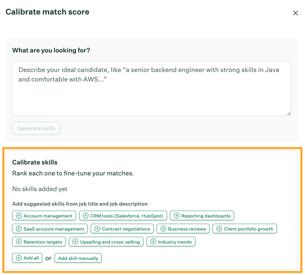305x275 pixels.
Task: Click plus icon on Account management chip
Action: (x=19, y=216)
